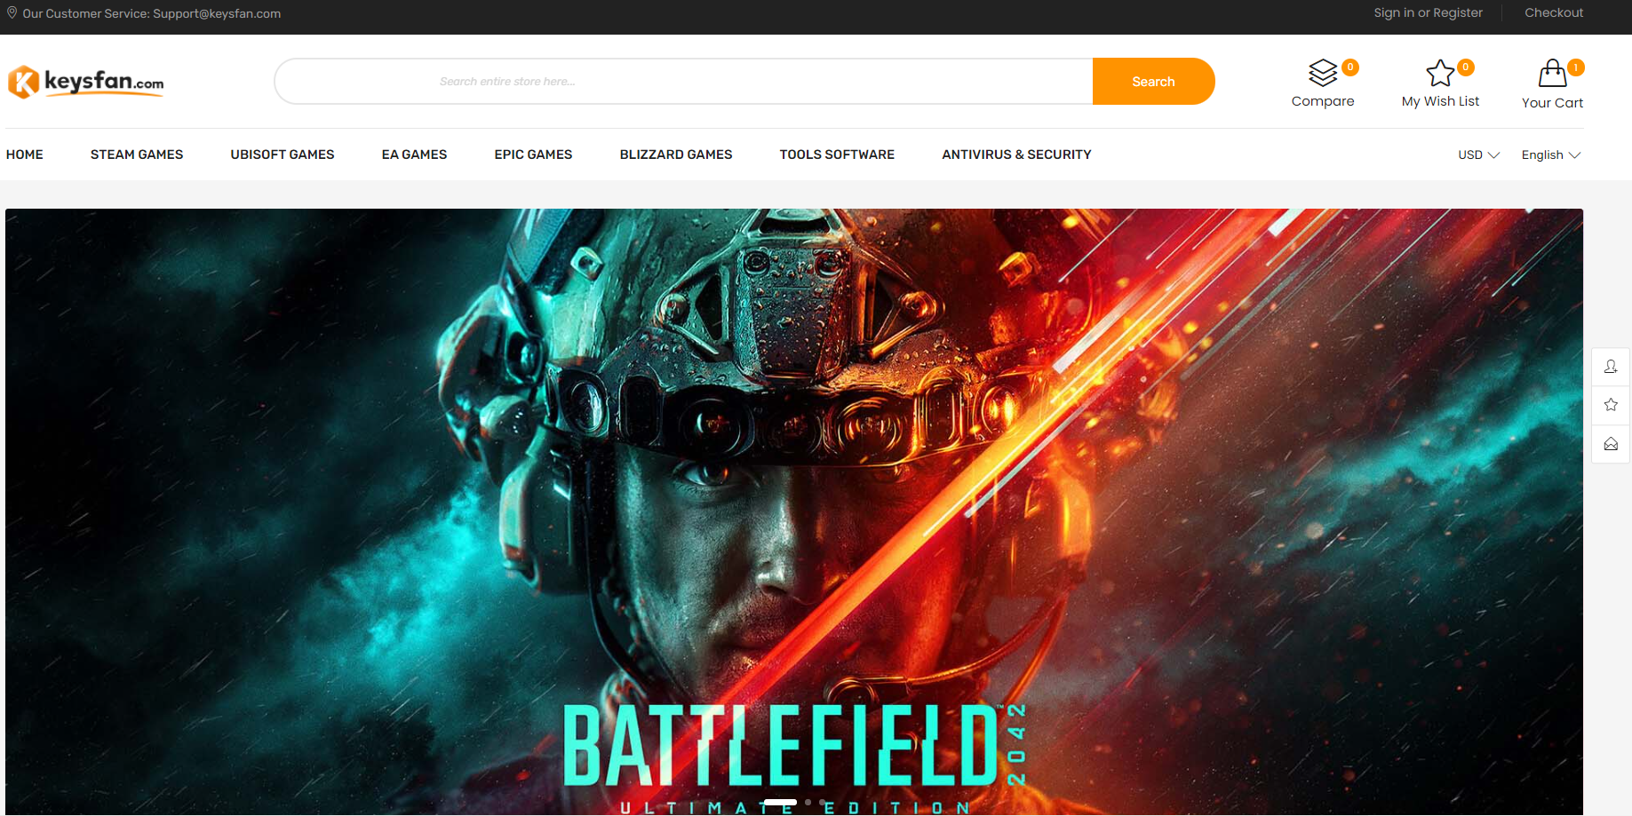The image size is (1632, 816).
Task: Click the Wish List count badge
Action: tap(1466, 67)
